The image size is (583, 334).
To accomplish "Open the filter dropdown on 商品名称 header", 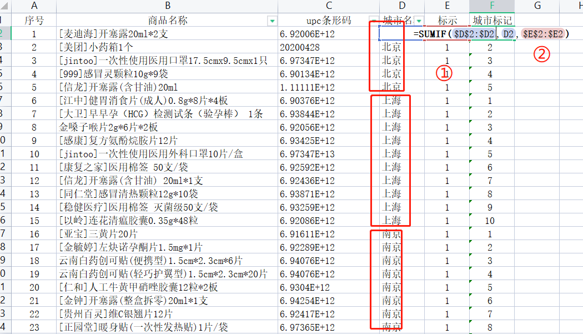I will [x=272, y=21].
